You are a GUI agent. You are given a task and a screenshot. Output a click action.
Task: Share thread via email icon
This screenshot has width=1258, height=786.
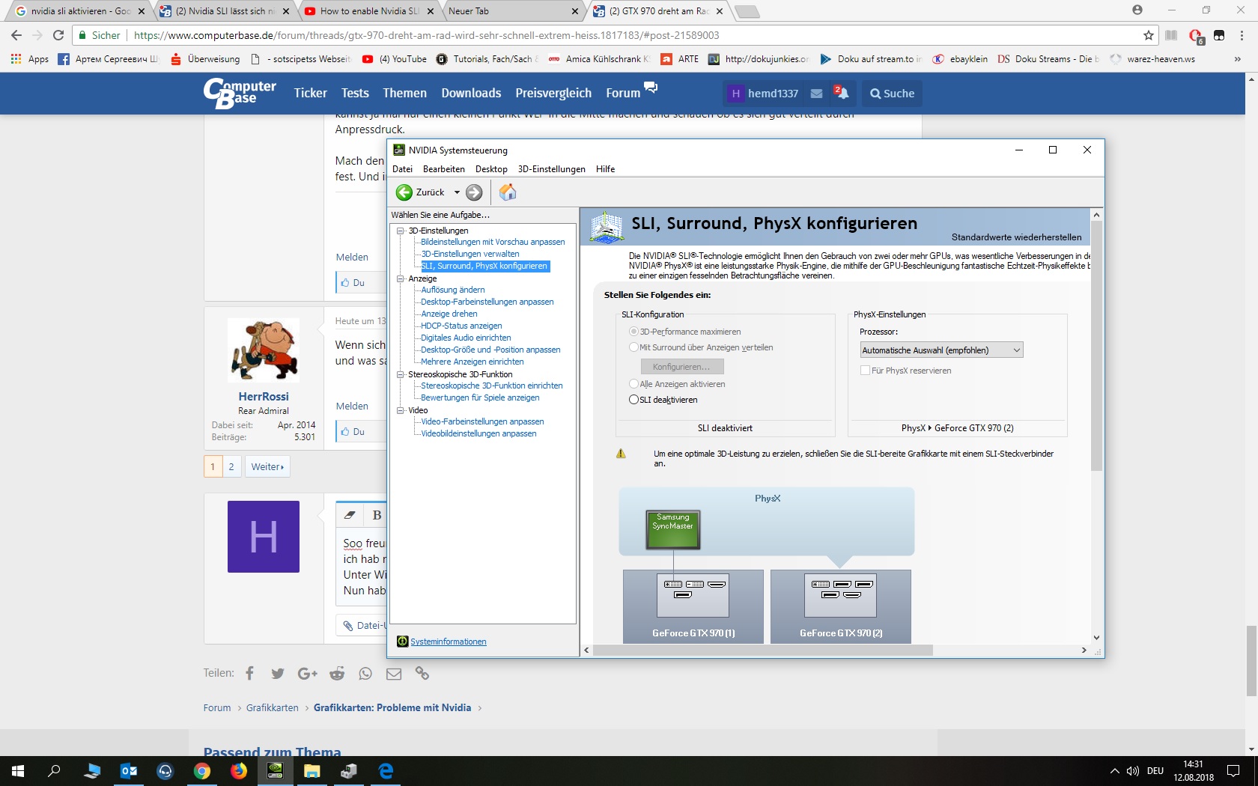pos(394,673)
